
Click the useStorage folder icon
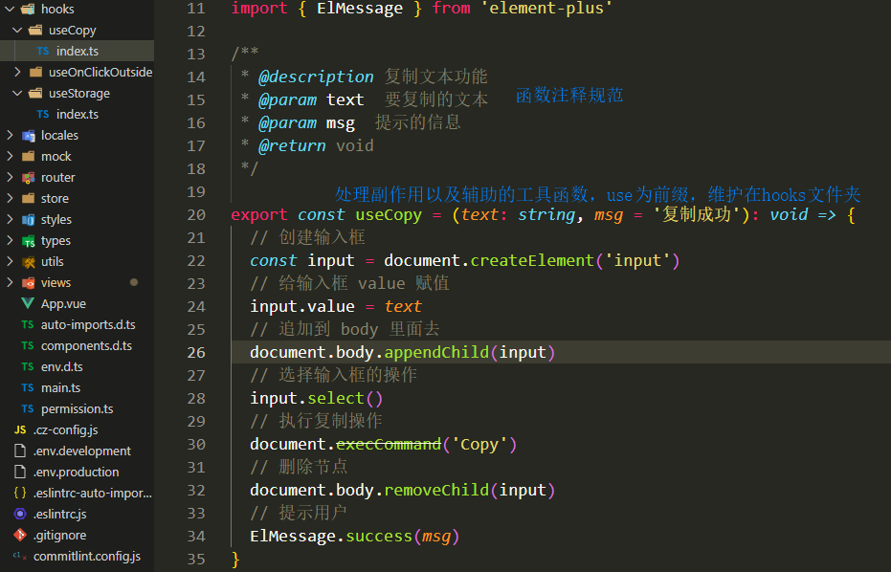[x=35, y=93]
